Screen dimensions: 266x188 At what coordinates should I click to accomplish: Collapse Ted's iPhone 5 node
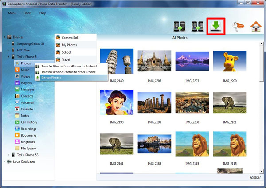click(x=8, y=57)
